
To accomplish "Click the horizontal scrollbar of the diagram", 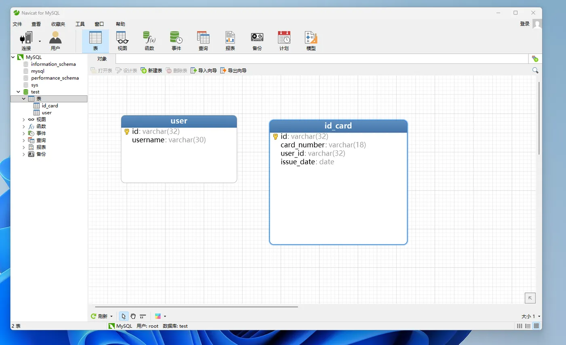I will (x=196, y=307).
